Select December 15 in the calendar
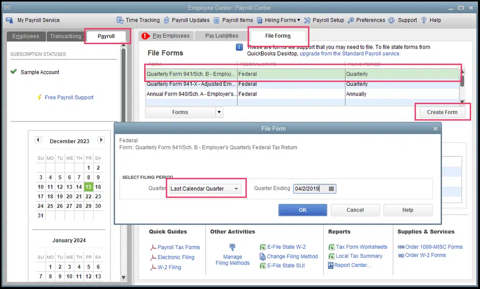 pos(88,187)
